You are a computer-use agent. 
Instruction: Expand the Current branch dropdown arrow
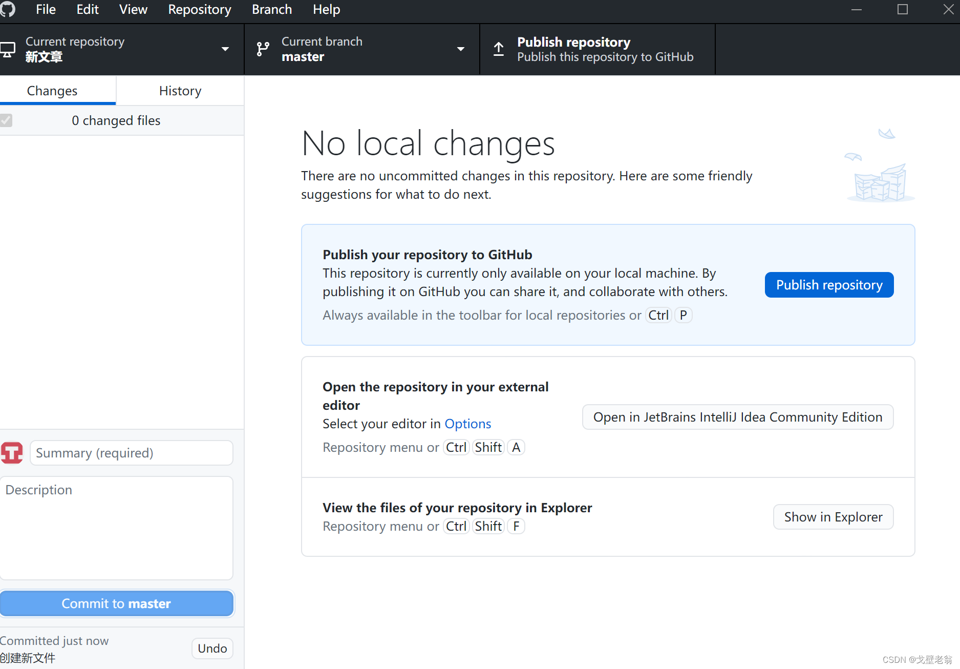(x=461, y=49)
